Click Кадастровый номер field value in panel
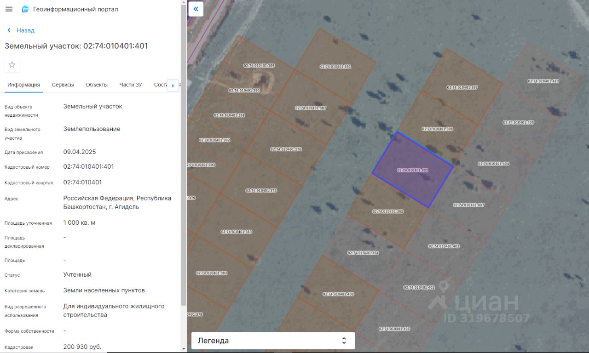The image size is (589, 353). (89, 166)
